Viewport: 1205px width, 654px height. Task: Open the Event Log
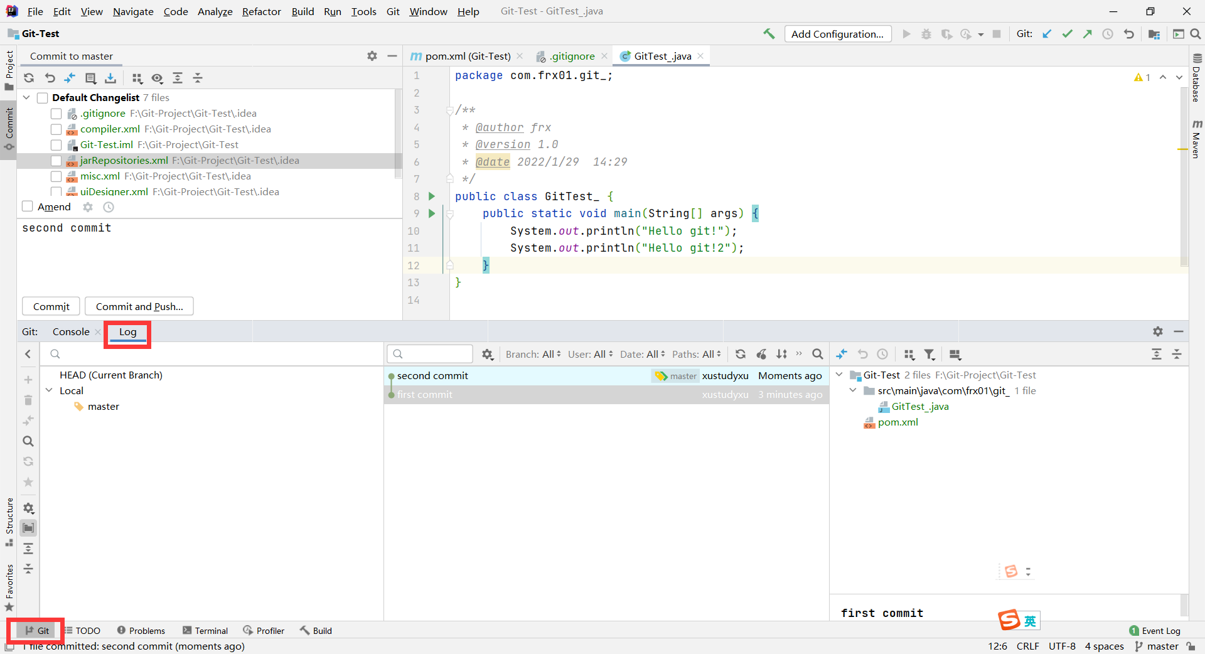click(x=1155, y=631)
